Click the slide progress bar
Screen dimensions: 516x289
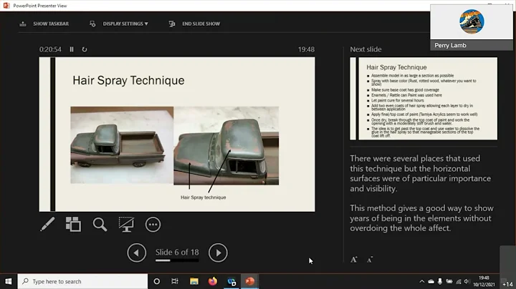pos(177,260)
